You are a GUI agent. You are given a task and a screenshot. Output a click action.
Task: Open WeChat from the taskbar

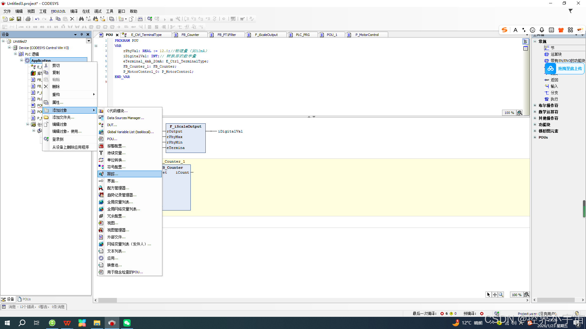(127, 323)
